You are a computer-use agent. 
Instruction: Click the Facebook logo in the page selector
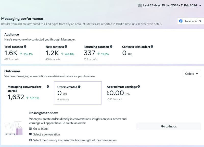click(x=181, y=21)
